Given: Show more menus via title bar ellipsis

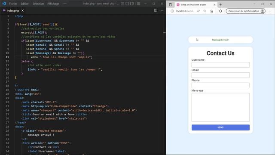Looking at the screenshot, I should point(65,3).
